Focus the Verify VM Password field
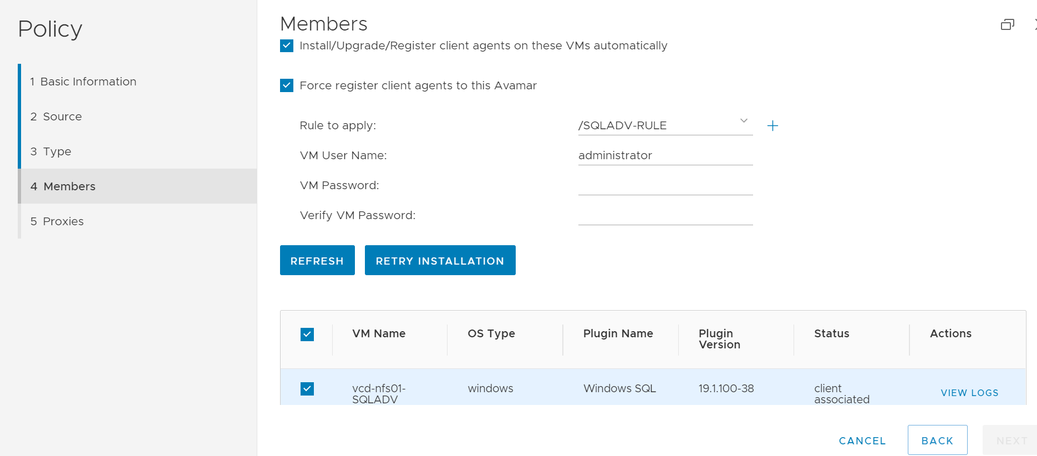 click(x=665, y=215)
